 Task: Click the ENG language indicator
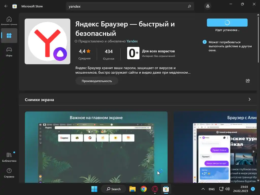[212, 189]
